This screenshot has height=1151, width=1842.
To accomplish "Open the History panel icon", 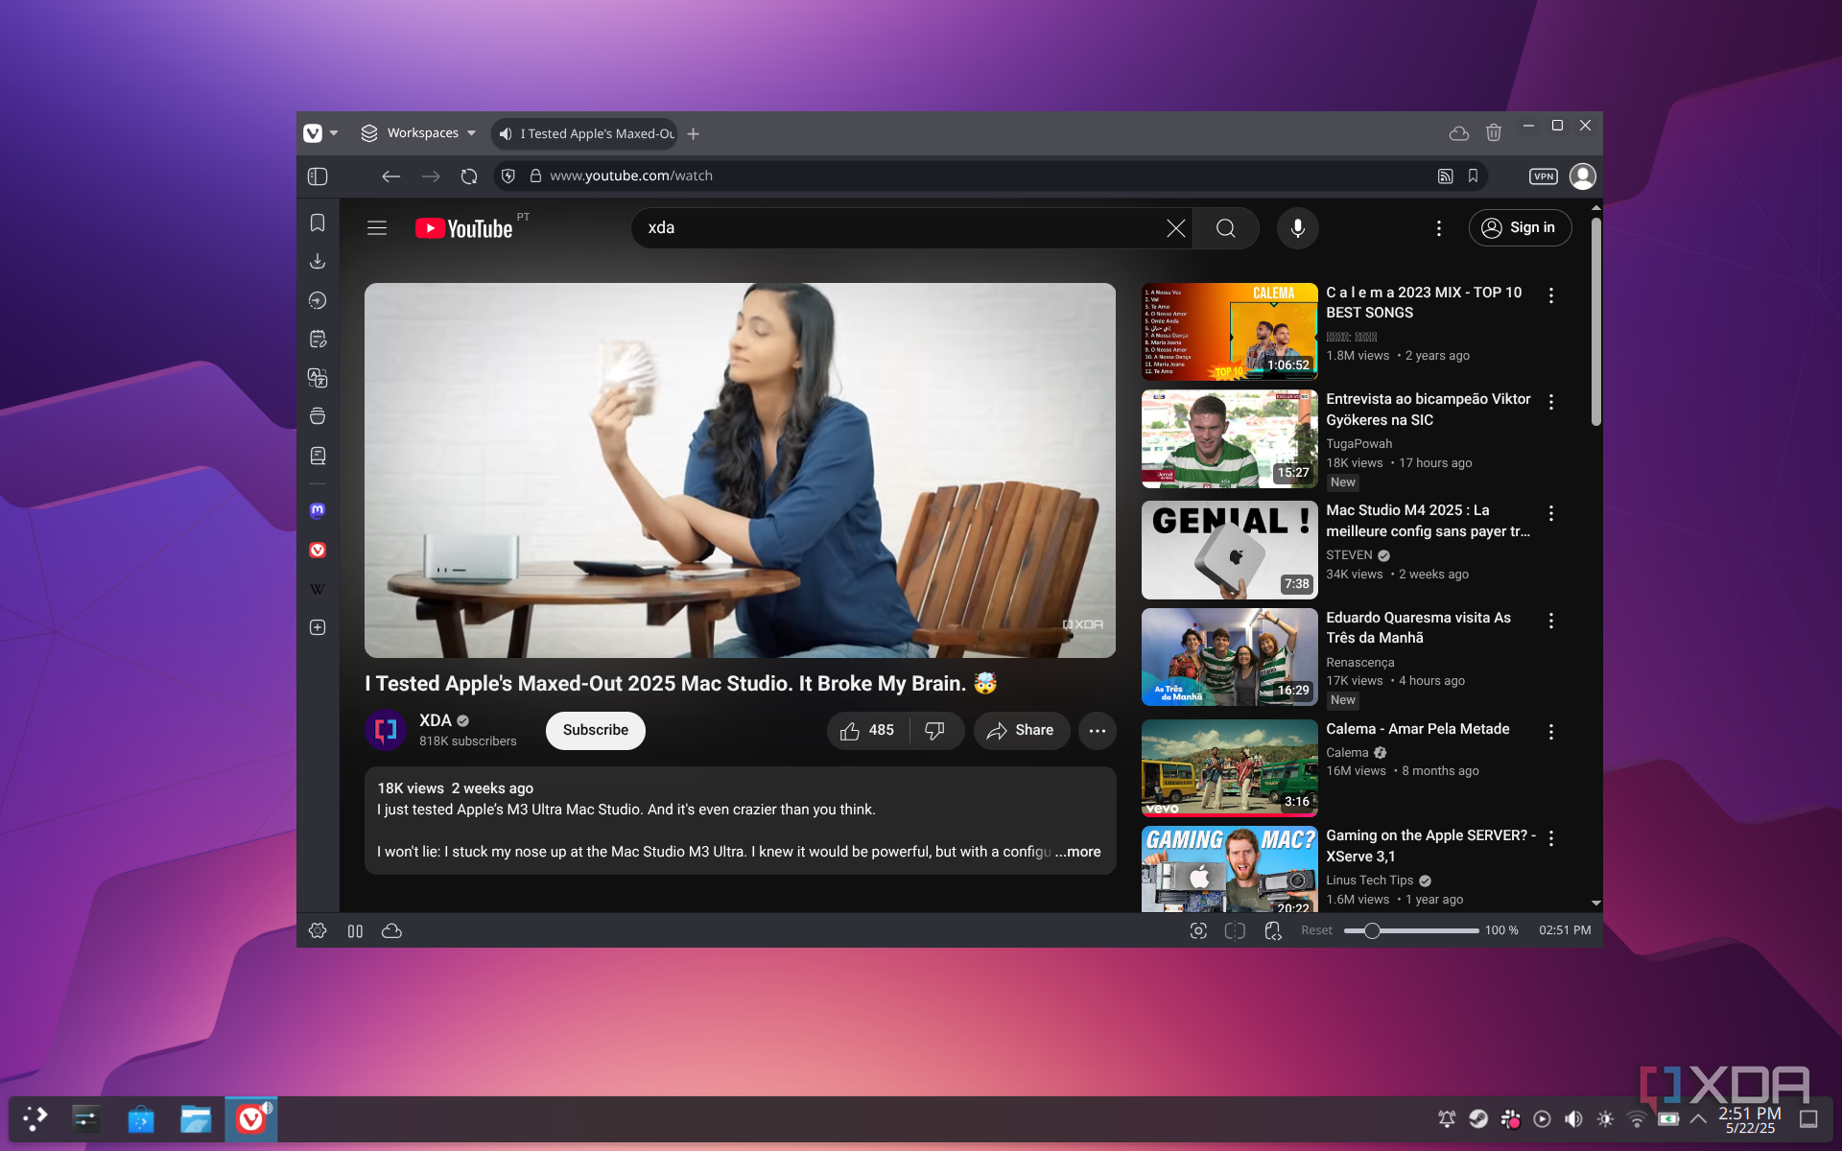I will (x=318, y=300).
